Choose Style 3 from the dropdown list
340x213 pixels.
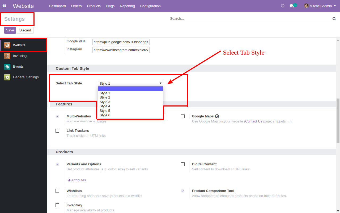click(x=105, y=102)
